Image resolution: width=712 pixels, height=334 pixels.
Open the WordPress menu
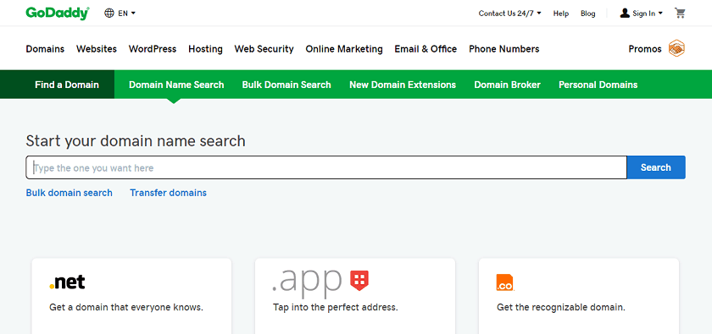(153, 49)
